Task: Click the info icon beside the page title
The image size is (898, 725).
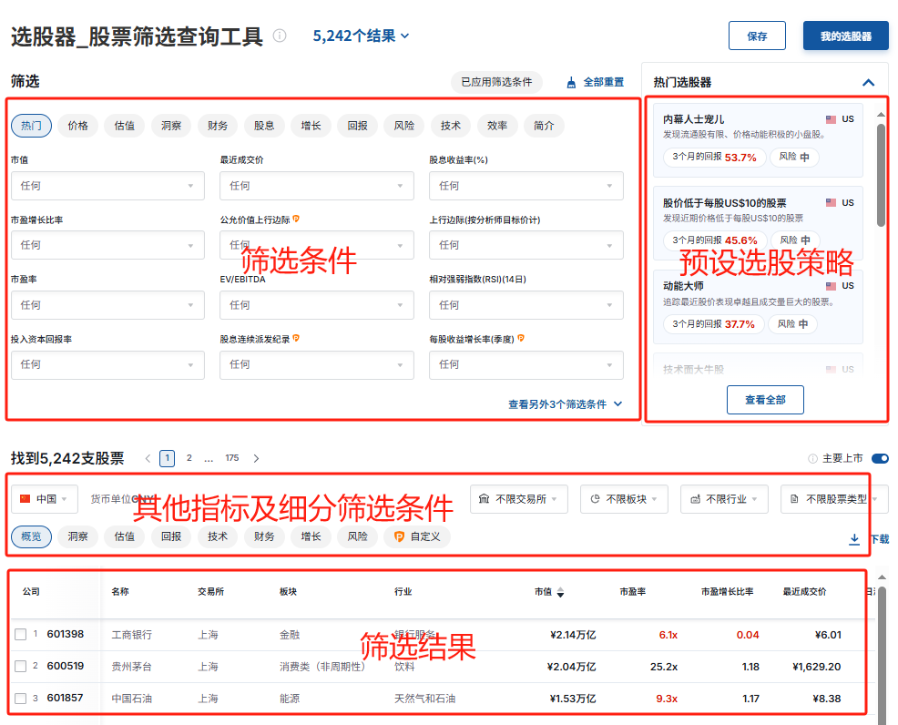Action: click(x=280, y=36)
